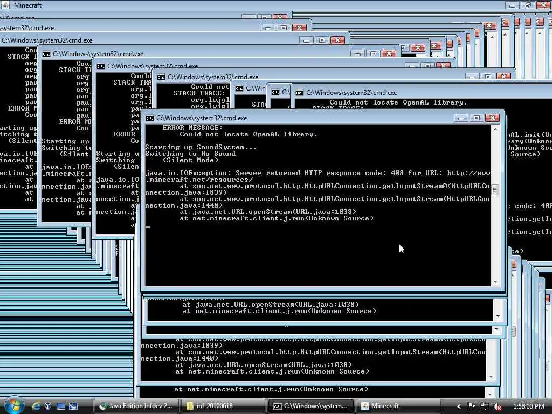
Task: Minimize the front cmd window
Action: click(x=461, y=118)
